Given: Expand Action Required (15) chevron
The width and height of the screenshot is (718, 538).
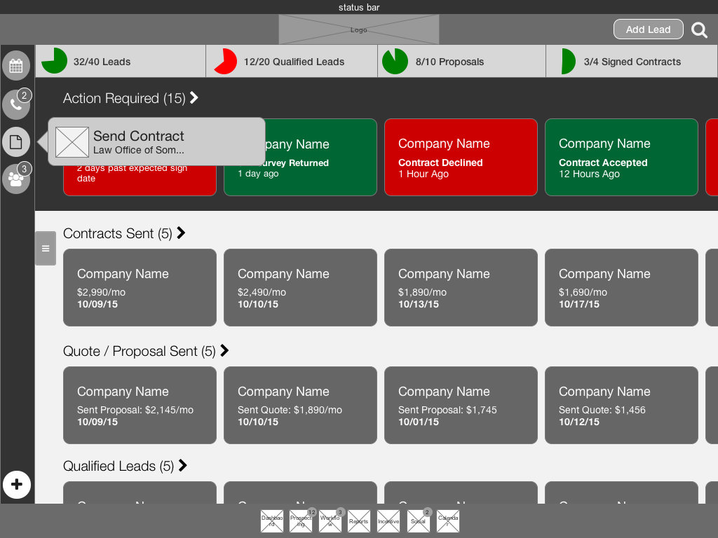Looking at the screenshot, I should pyautogui.click(x=194, y=97).
